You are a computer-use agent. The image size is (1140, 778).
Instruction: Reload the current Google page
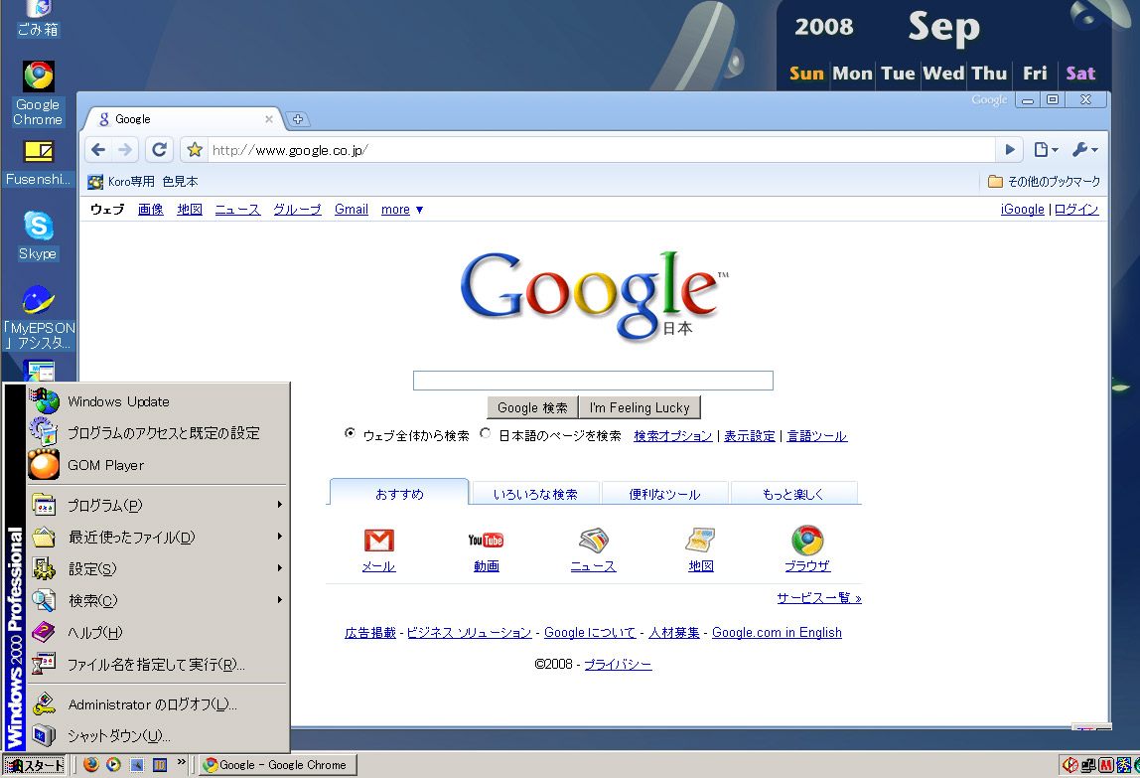coord(159,150)
